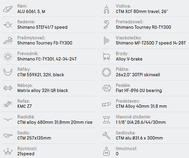Click the seatpost icon next to Sedlovka

pos(106,135)
